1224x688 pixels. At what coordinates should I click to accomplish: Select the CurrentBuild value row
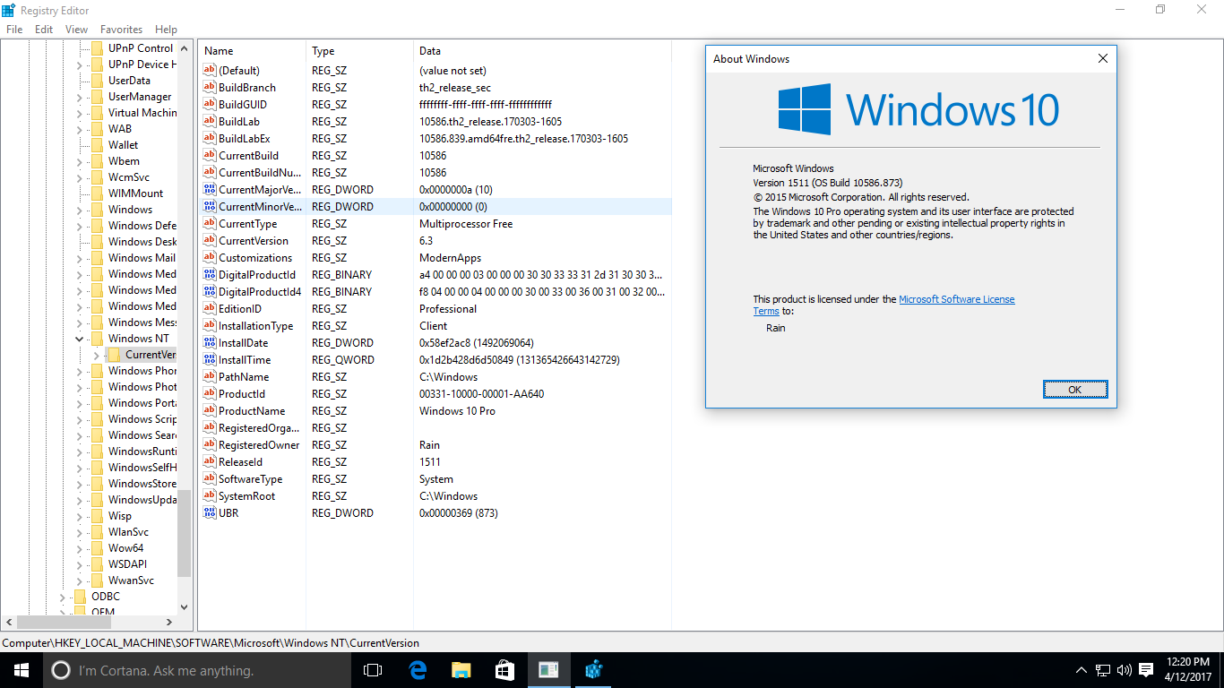pyautogui.click(x=436, y=156)
